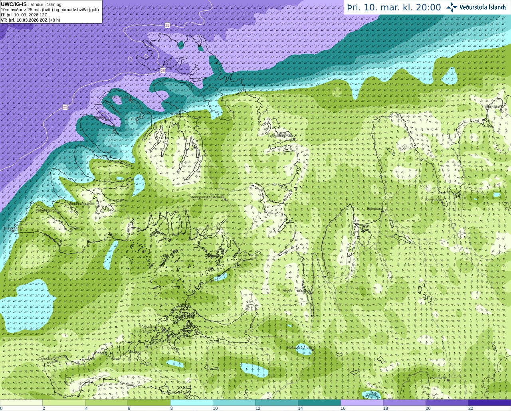
Task: Click the UWC/IG-IS title in the info box
Action: (x=14, y=4)
